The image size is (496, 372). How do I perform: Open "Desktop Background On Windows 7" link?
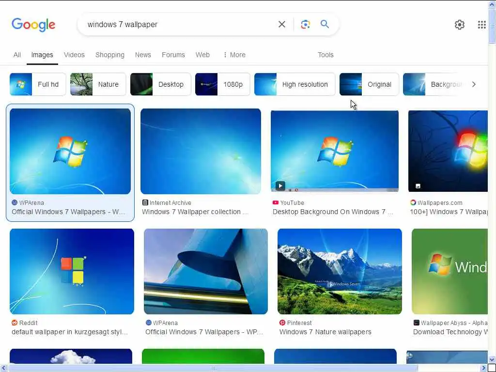pyautogui.click(x=333, y=212)
